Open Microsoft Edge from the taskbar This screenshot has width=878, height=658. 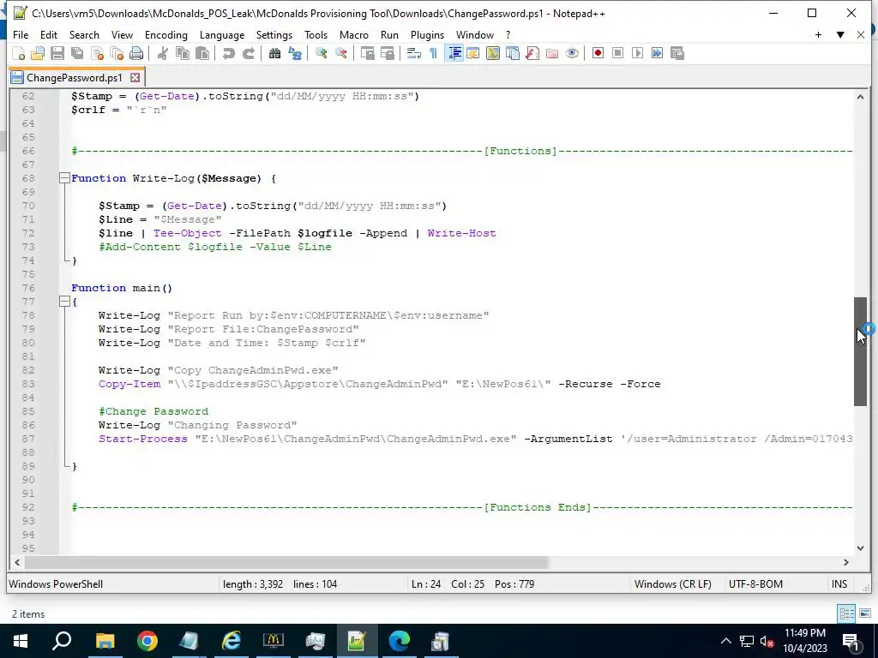[x=399, y=641]
